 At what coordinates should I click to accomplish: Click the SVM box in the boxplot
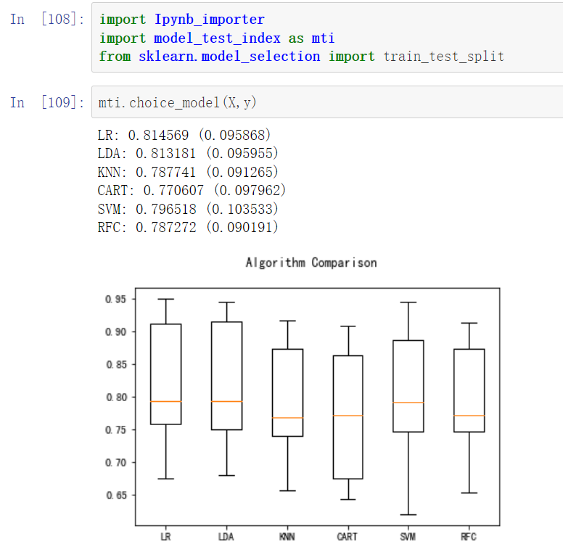[x=408, y=386]
